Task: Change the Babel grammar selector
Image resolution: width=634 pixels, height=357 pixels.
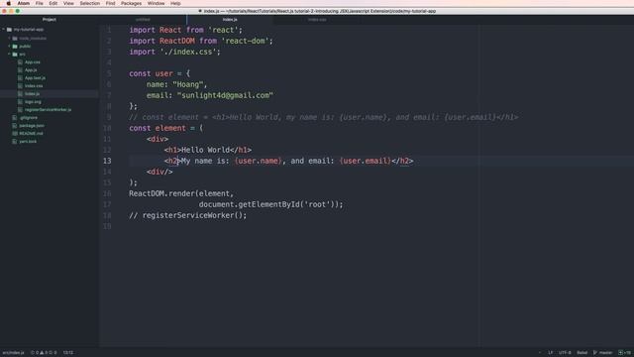Action: click(581, 353)
